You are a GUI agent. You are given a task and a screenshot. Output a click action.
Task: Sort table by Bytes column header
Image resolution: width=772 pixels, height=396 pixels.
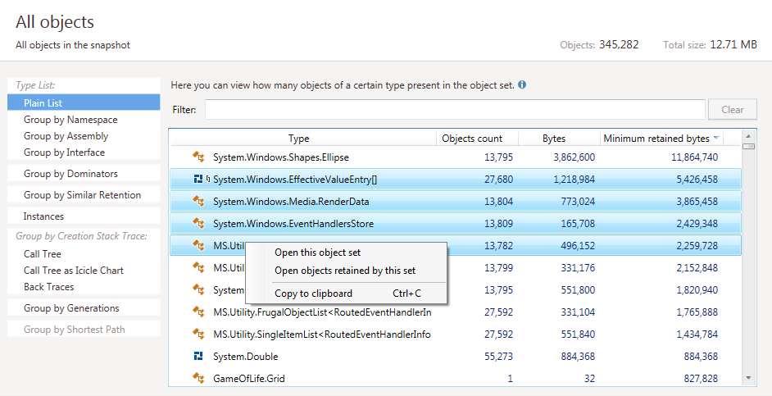pos(554,139)
